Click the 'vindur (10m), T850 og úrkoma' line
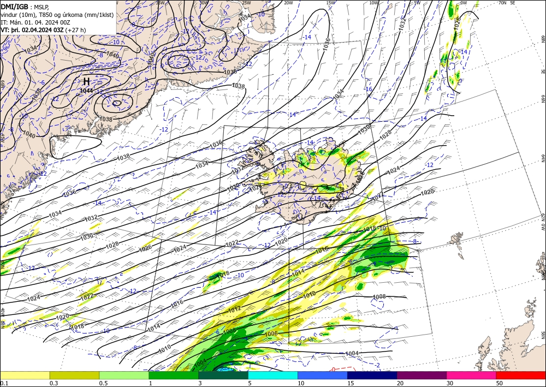Image resolution: width=546 pixels, height=387 pixels. 57,15
